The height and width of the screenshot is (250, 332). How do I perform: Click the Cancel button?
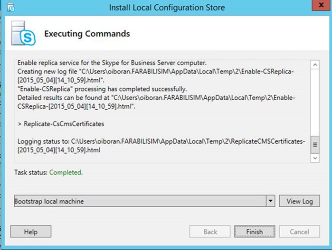click(299, 231)
